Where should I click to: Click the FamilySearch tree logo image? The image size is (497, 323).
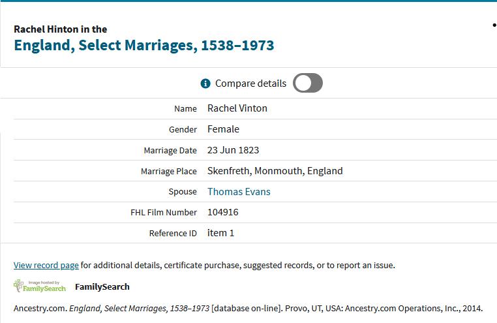40,286
